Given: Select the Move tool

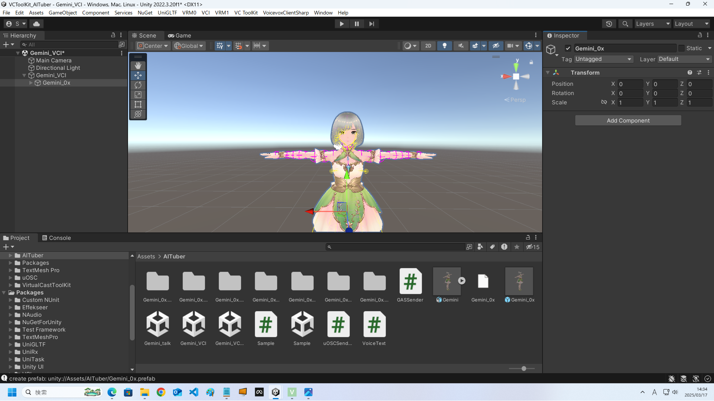Looking at the screenshot, I should pyautogui.click(x=138, y=75).
